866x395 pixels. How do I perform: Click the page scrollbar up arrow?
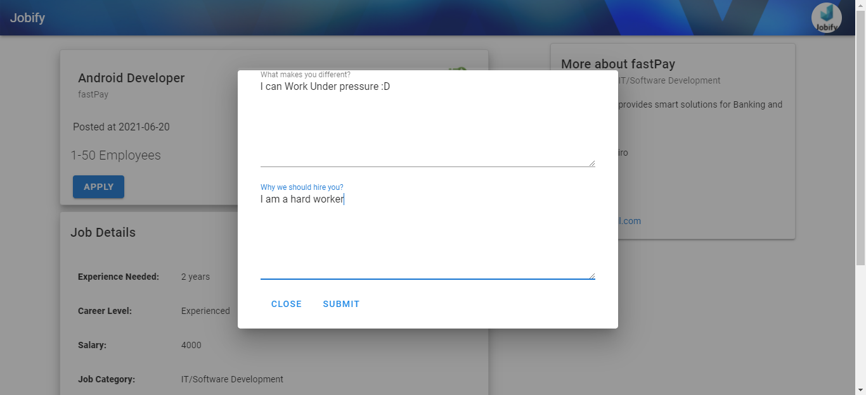tap(860, 5)
